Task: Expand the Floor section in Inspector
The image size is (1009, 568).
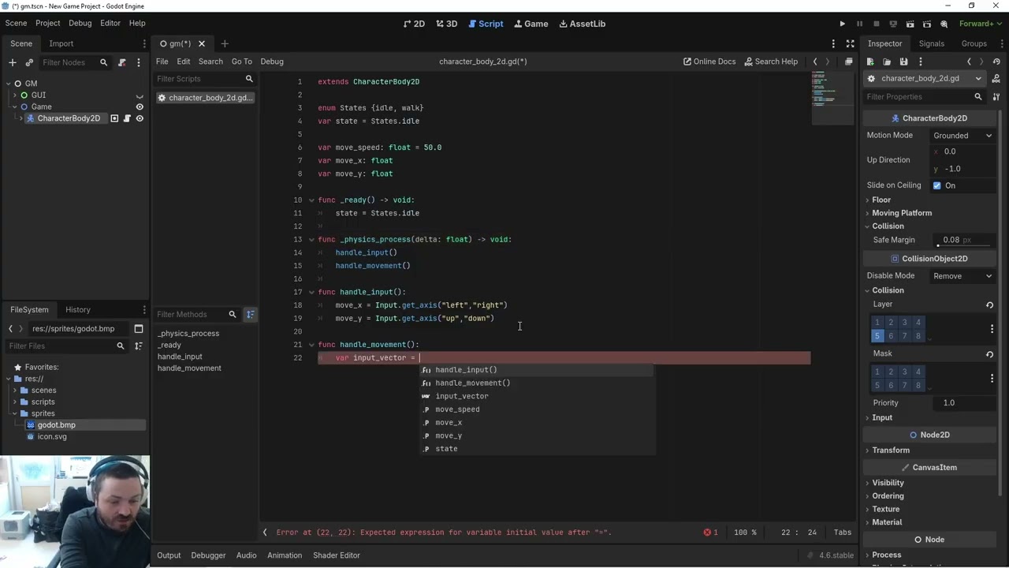Action: pyautogui.click(x=881, y=200)
